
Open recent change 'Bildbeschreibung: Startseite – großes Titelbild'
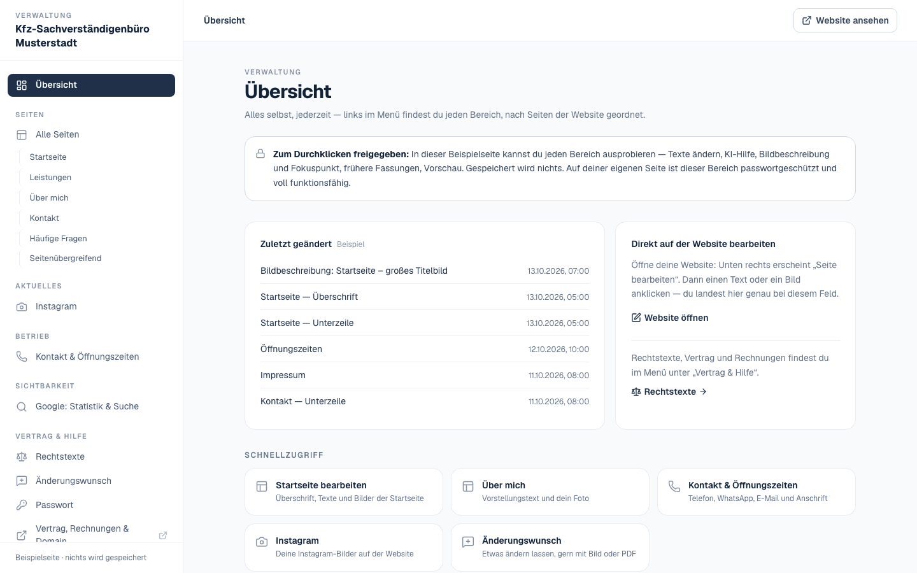point(425,271)
